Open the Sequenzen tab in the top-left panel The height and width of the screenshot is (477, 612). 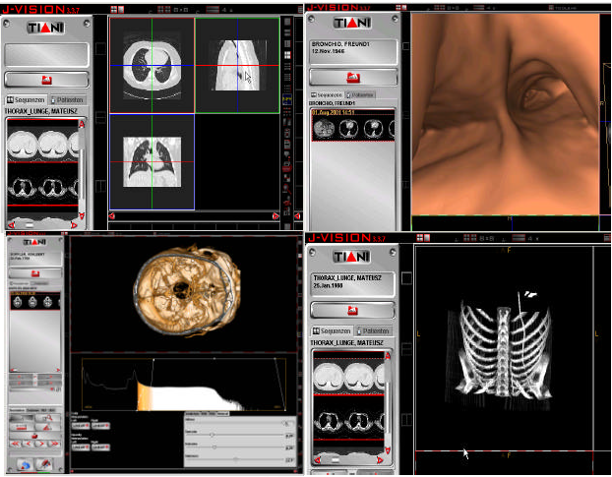click(x=25, y=100)
